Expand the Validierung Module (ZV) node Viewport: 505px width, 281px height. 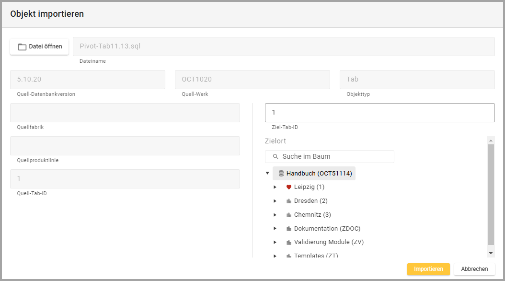275,242
